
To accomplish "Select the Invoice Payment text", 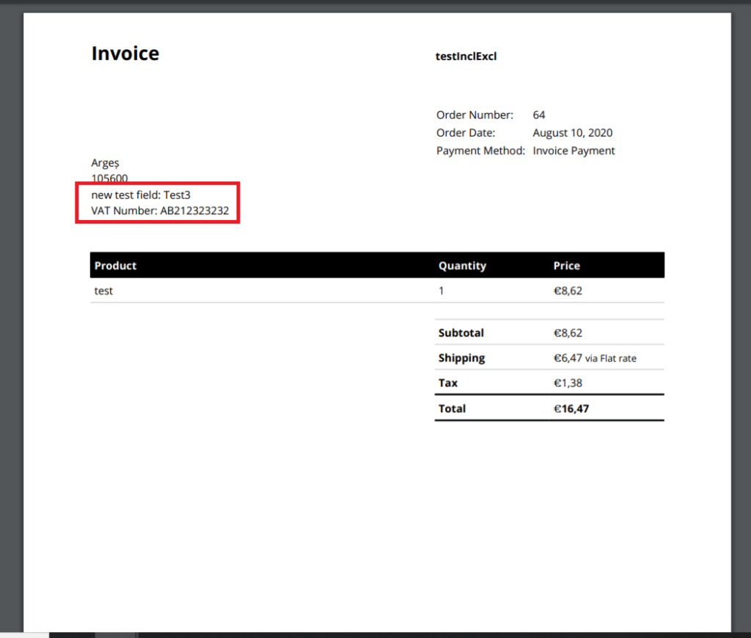I will [572, 150].
